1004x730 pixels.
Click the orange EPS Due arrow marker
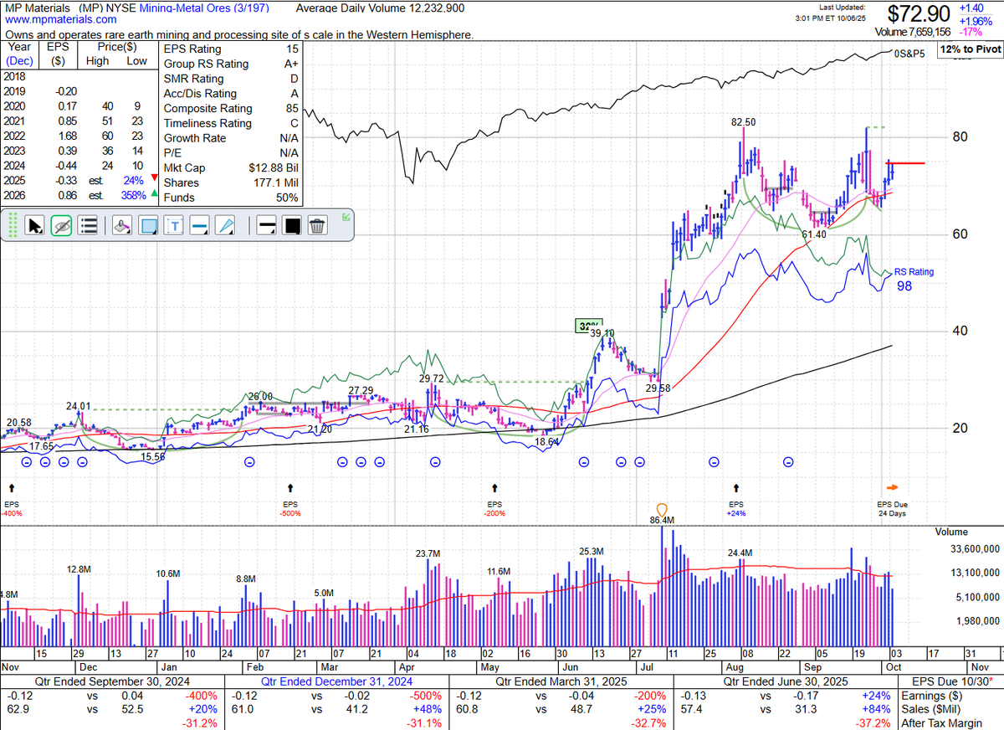[892, 486]
